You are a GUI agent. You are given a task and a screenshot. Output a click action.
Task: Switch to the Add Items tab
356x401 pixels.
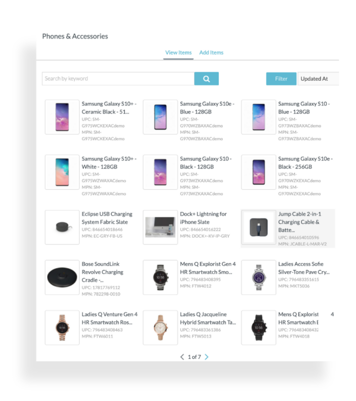[x=211, y=52]
